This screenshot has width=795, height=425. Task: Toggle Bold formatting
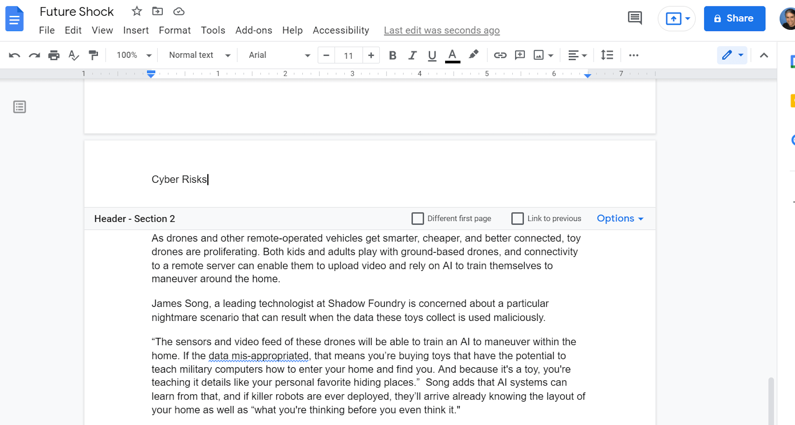coord(392,55)
